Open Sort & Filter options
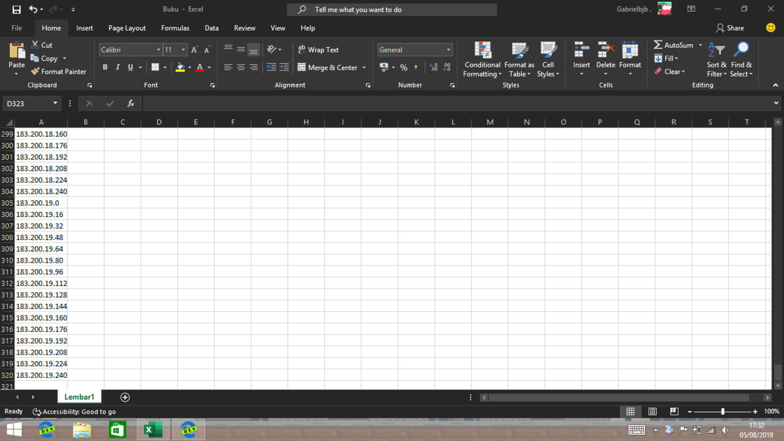Image resolution: width=784 pixels, height=441 pixels. (716, 58)
